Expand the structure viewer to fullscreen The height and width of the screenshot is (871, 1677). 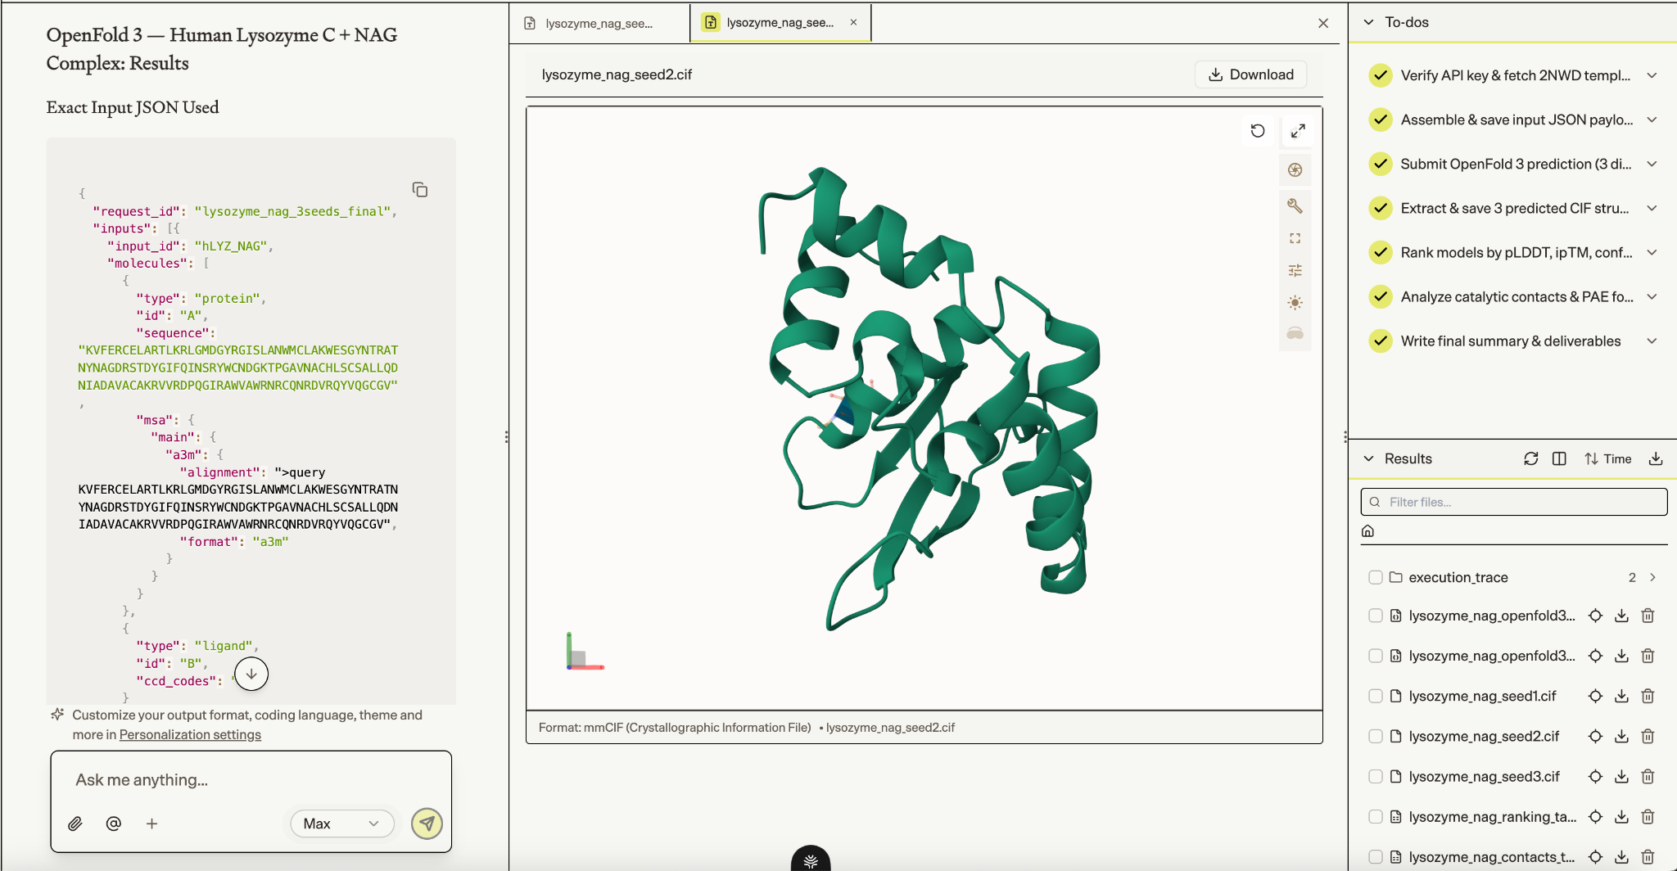1298,131
